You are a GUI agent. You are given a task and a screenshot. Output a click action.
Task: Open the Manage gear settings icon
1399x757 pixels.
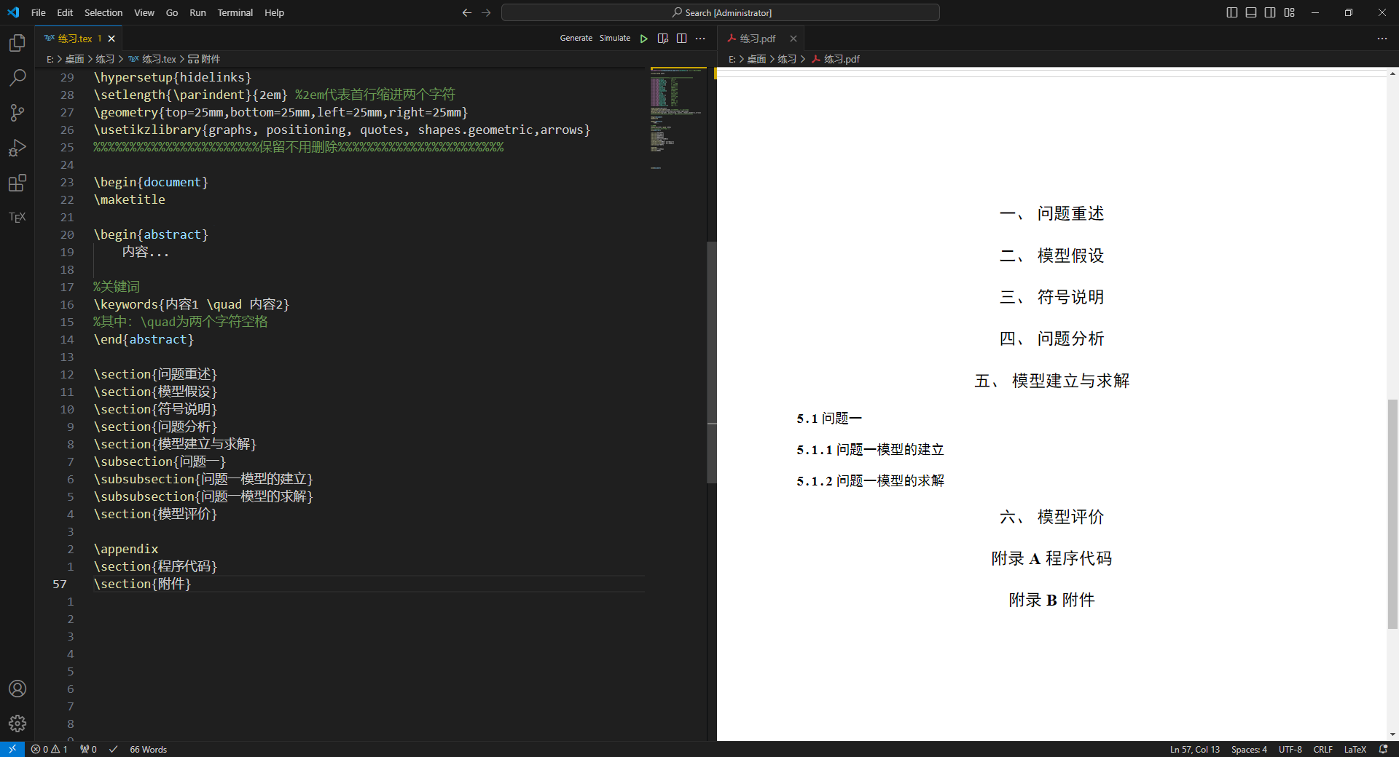click(x=17, y=723)
